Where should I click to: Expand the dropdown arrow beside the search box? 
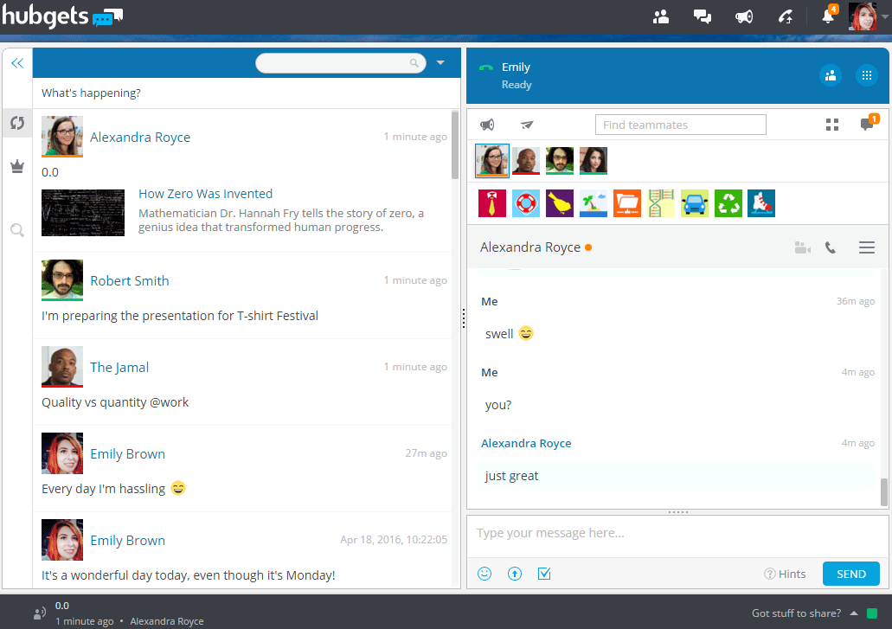click(440, 63)
